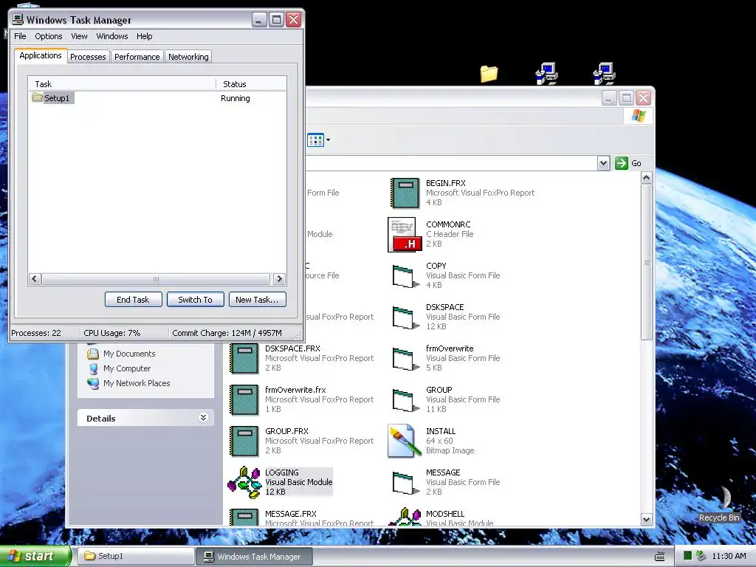Image resolution: width=756 pixels, height=567 pixels.
Task: Select the DSKSPACE Visual Basic form icon
Action: (x=405, y=317)
